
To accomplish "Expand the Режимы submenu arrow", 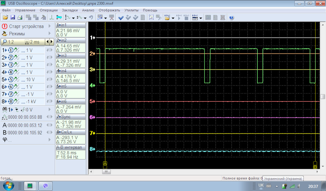I will click(x=50, y=34).
